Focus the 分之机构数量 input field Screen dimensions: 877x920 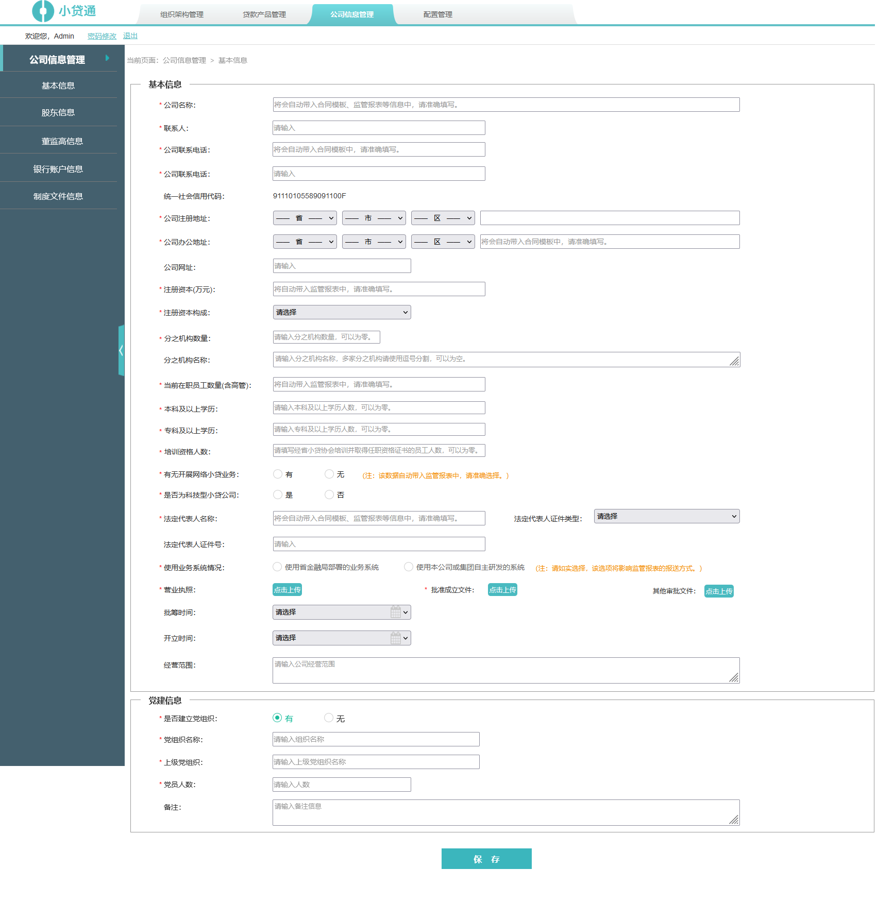point(326,337)
